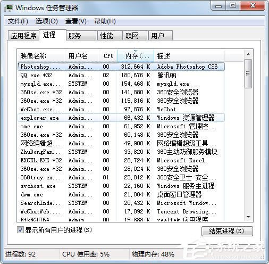The height and width of the screenshot is (264, 269).
Task: Click the 结束进程(E) button
Action: pyautogui.click(x=227, y=231)
